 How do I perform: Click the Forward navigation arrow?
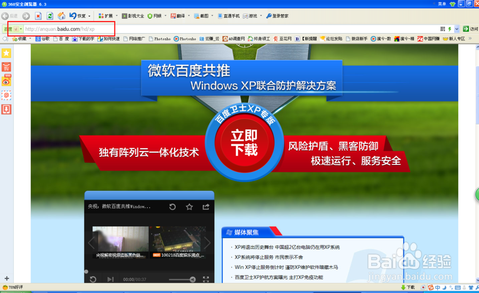pyautogui.click(x=26, y=16)
